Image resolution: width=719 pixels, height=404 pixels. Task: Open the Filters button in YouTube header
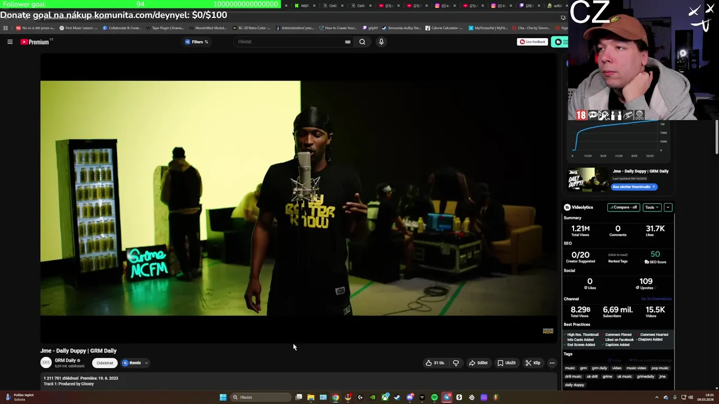[197, 42]
